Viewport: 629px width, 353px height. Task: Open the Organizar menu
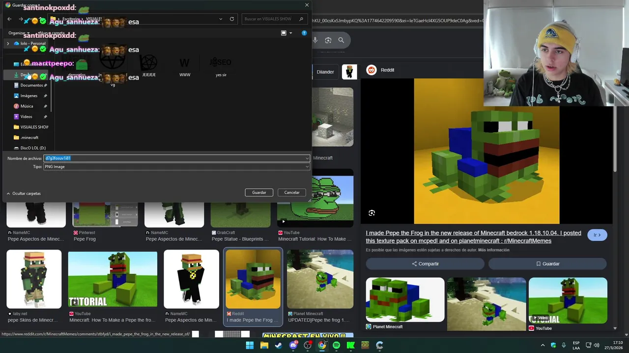tap(19, 33)
